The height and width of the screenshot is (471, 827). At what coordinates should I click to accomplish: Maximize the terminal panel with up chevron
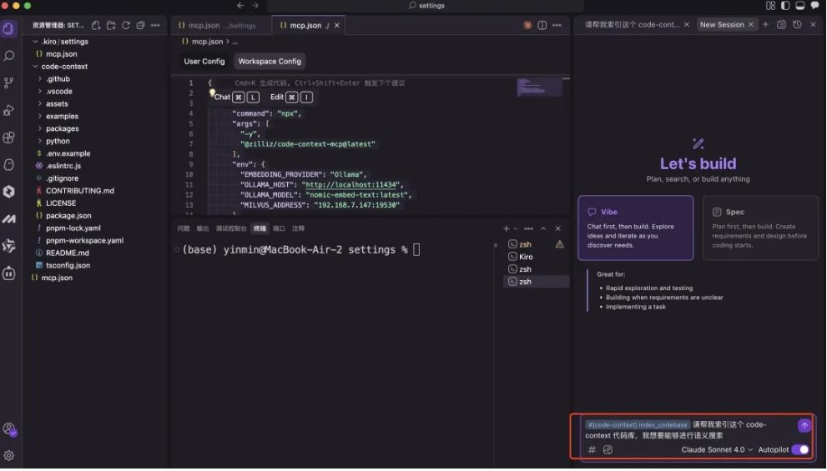pyautogui.click(x=543, y=228)
